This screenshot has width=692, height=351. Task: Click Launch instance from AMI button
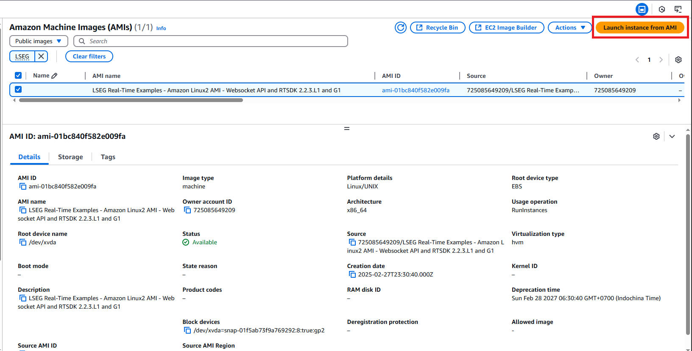[640, 28]
